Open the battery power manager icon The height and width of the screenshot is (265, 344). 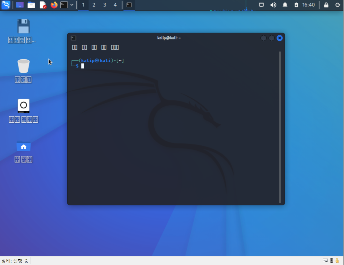click(296, 5)
